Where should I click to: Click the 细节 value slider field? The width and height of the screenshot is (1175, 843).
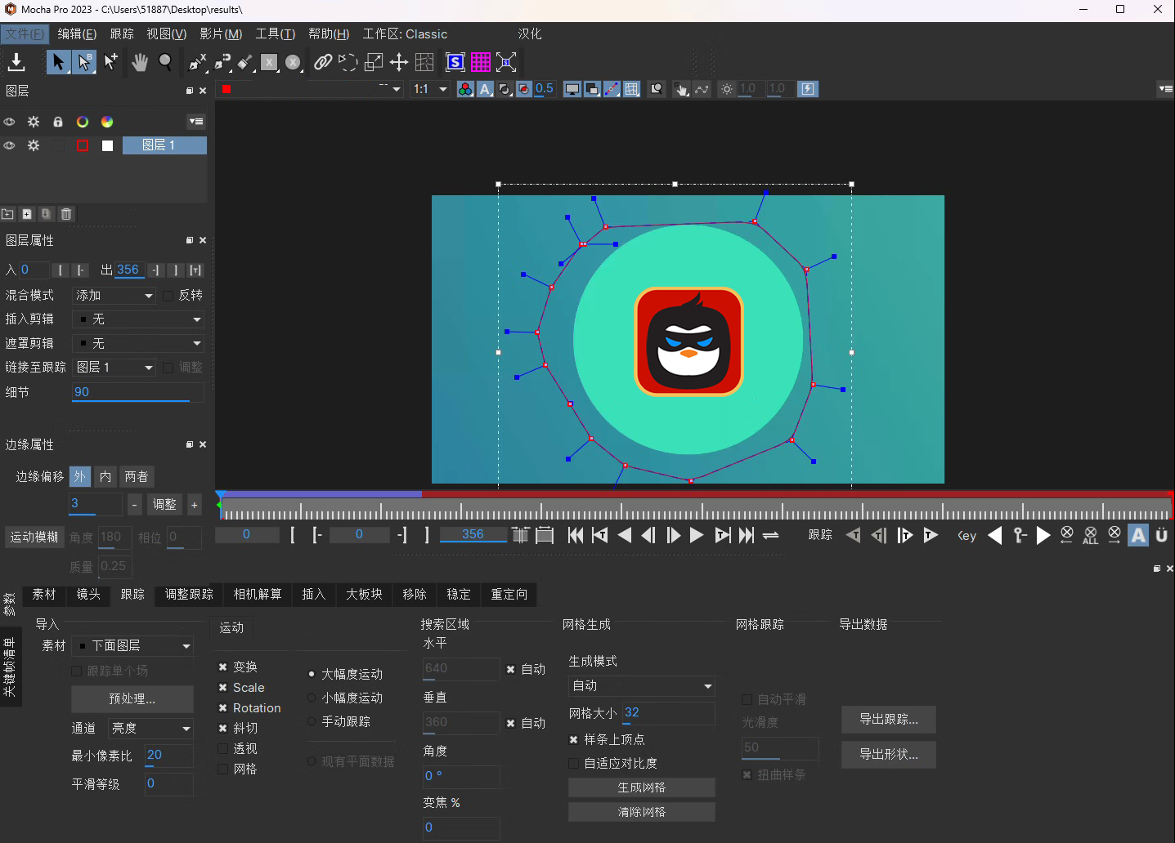(137, 393)
